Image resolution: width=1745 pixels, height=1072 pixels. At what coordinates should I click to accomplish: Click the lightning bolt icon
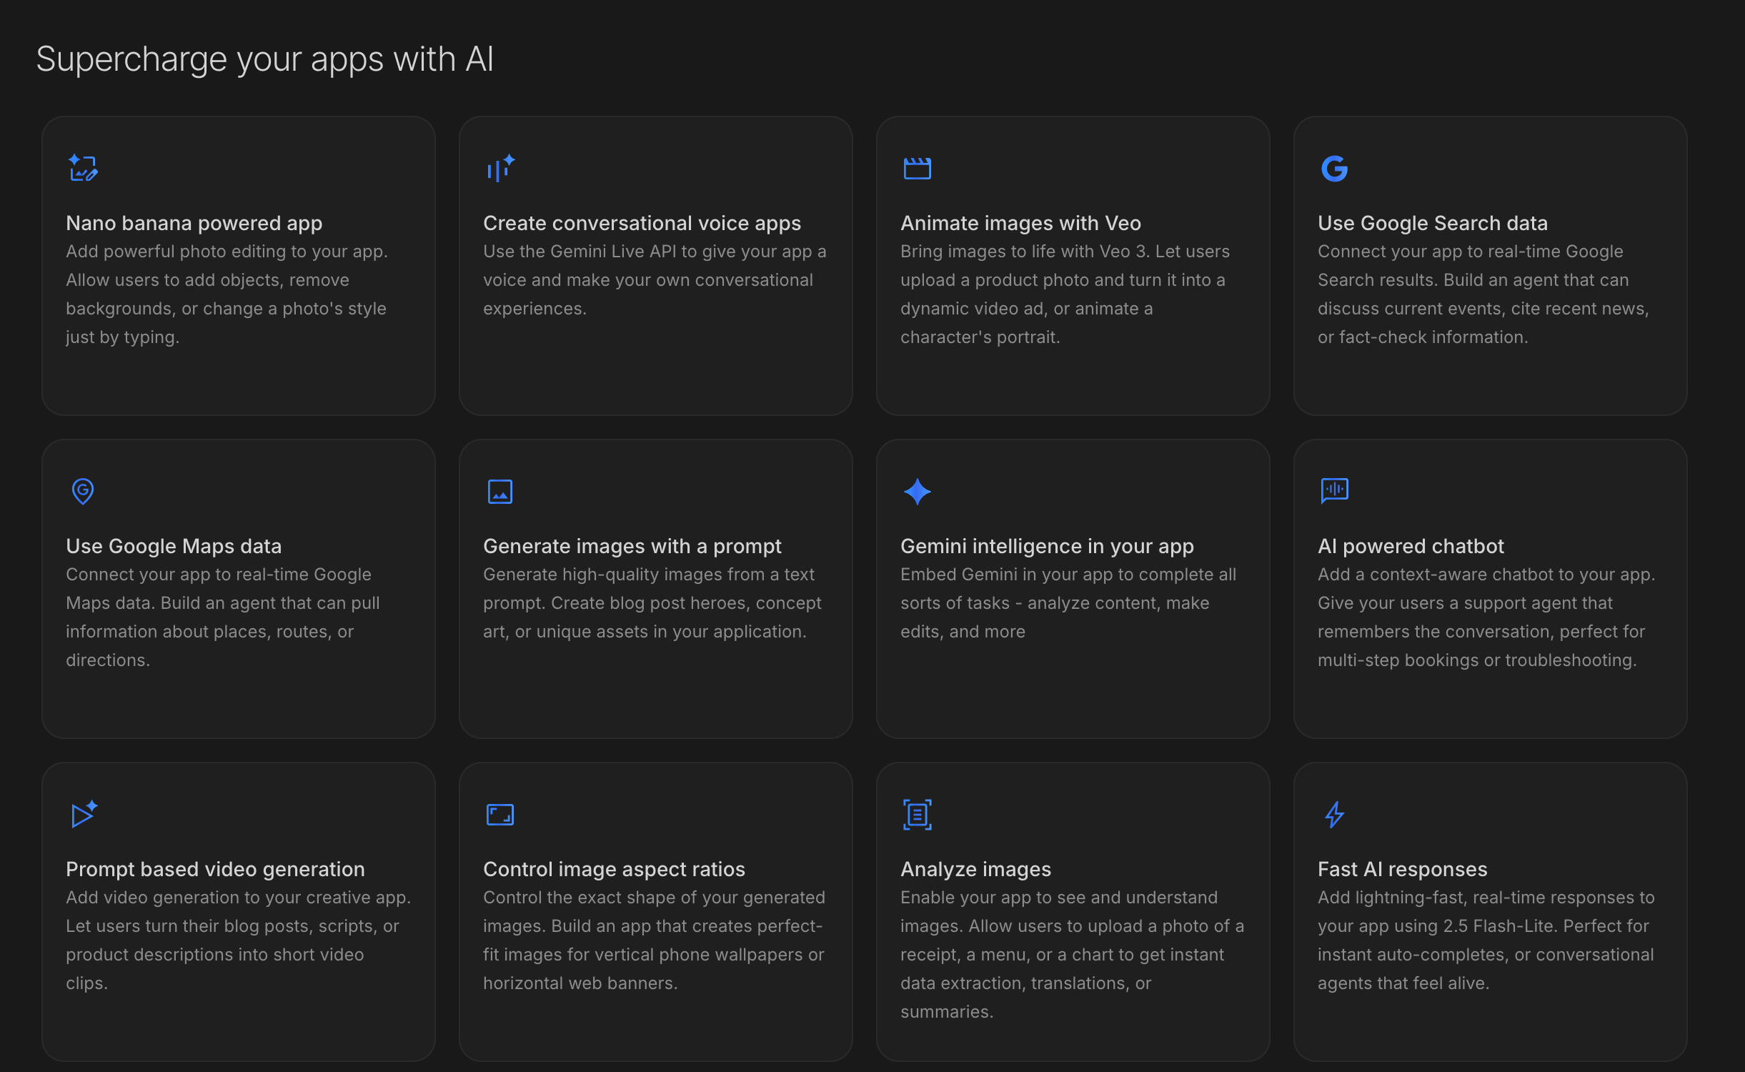(x=1334, y=815)
